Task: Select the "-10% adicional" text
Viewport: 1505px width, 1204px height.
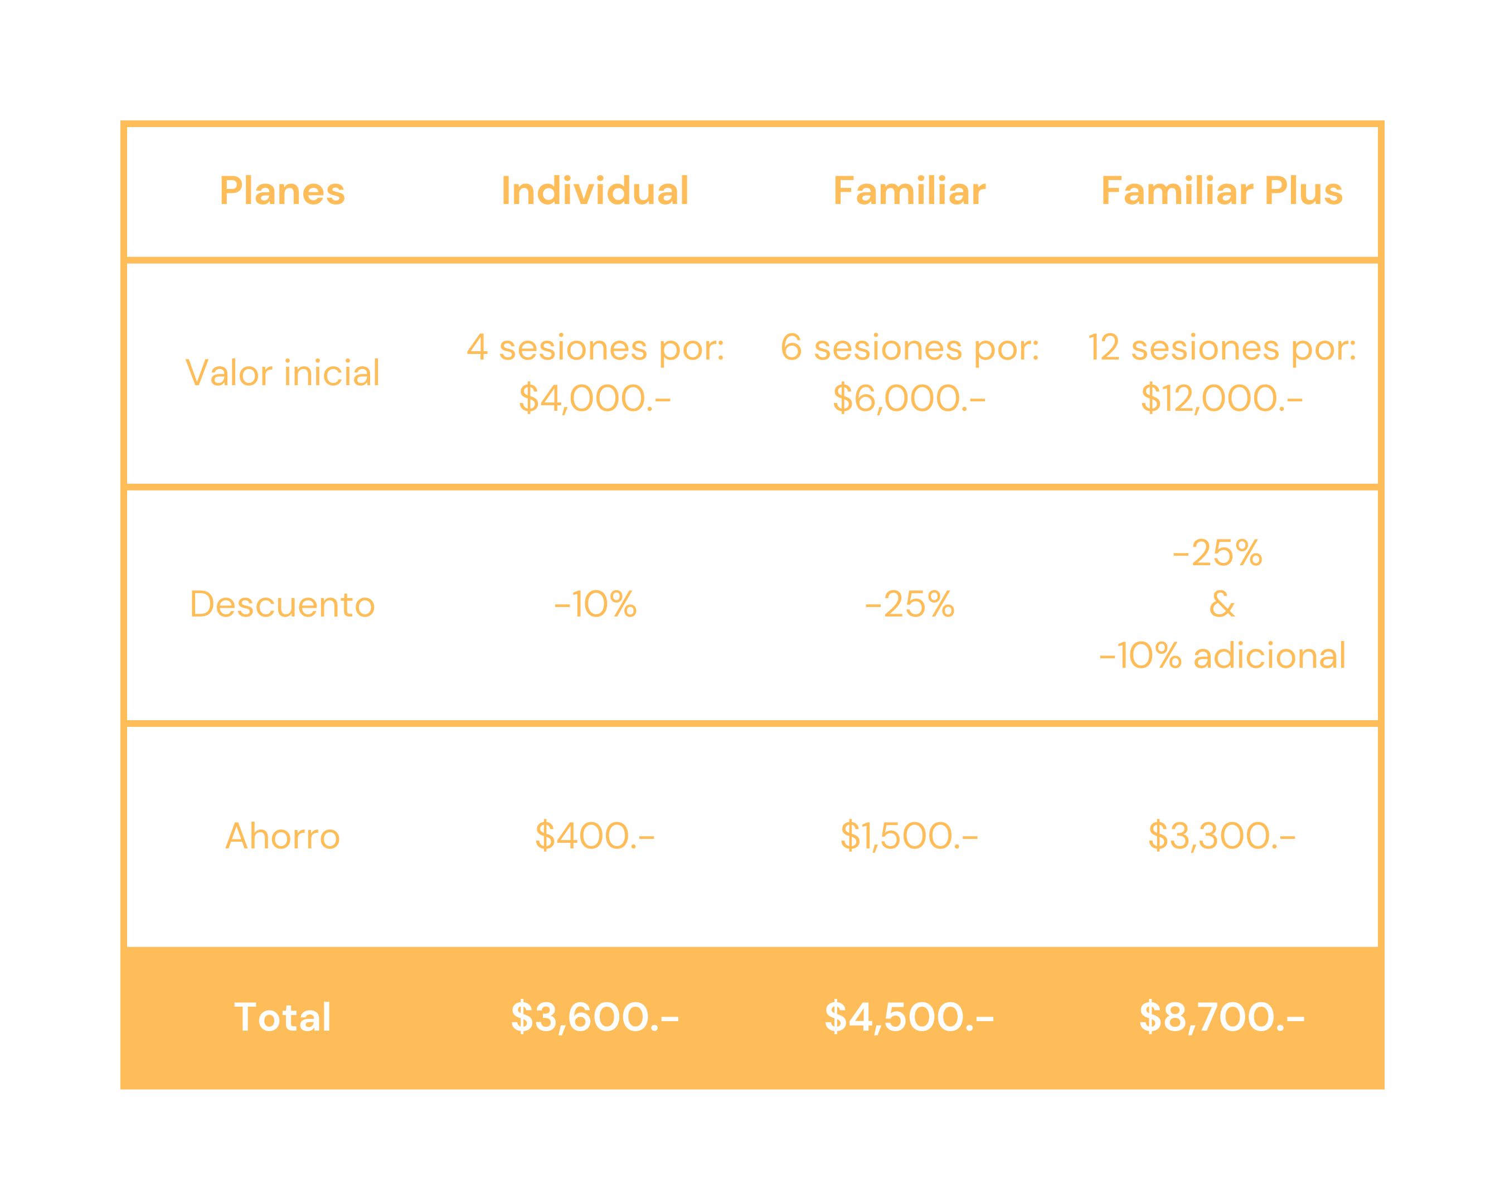Action: [1222, 656]
